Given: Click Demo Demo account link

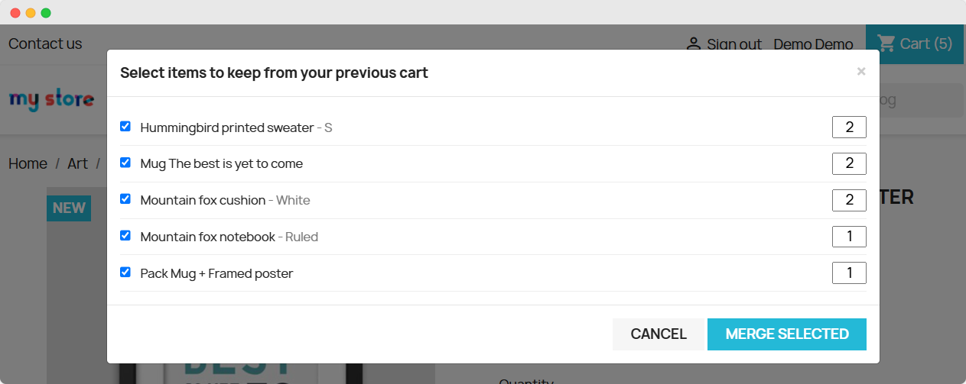Looking at the screenshot, I should coord(813,44).
